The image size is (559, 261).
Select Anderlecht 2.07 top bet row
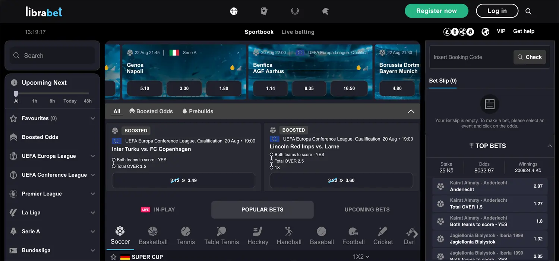click(x=490, y=186)
